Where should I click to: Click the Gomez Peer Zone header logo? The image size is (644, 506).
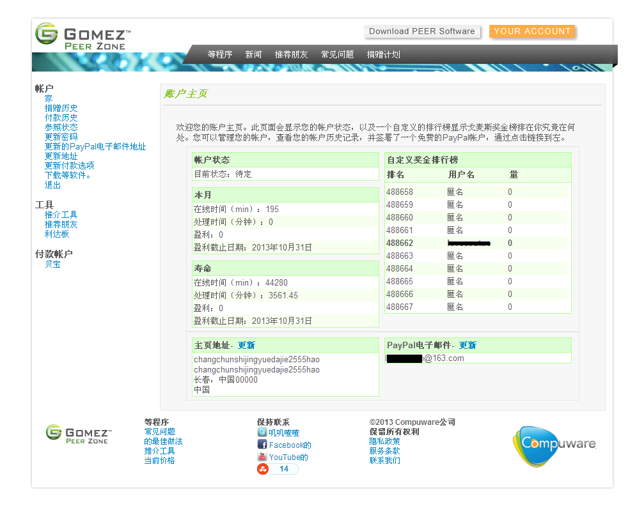click(83, 36)
